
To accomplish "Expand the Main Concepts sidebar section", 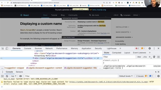I will tap(123, 32).
